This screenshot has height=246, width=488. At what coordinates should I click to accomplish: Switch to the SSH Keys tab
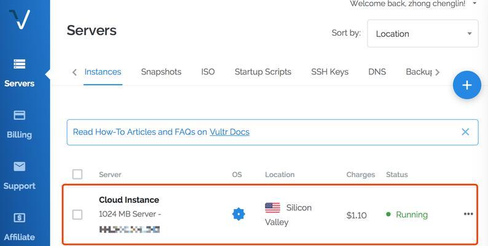tap(329, 71)
